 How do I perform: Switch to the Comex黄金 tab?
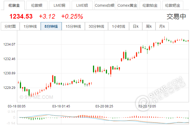[127, 5]
